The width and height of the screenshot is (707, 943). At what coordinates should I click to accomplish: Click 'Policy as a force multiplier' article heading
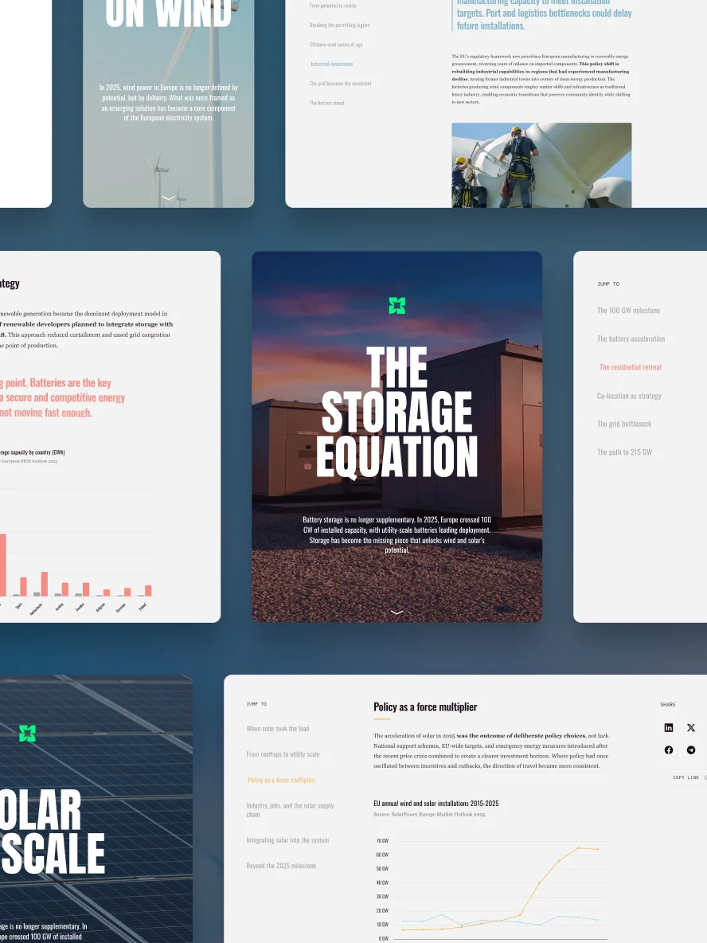coord(425,707)
